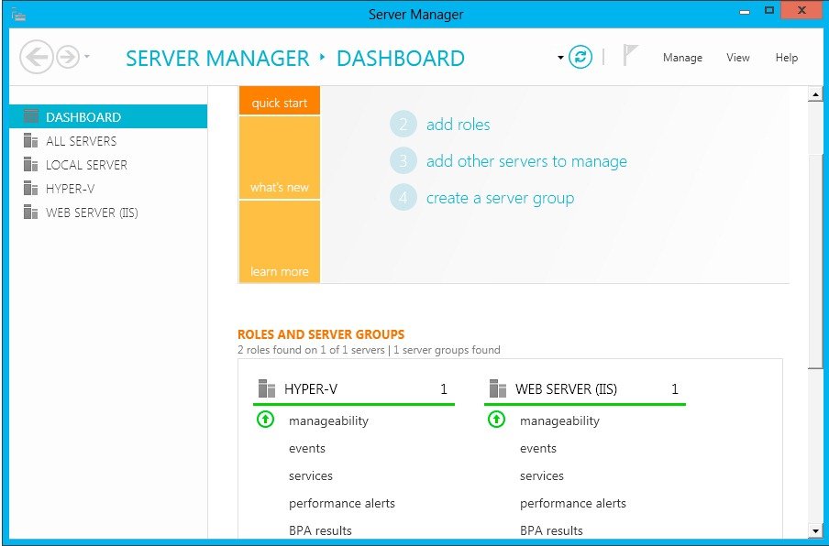Image resolution: width=829 pixels, height=546 pixels.
Task: Click the scrollbar down arrow
Action: pos(815,530)
